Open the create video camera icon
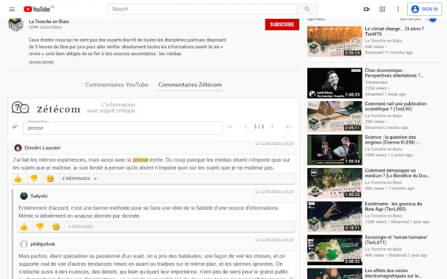Screen dimensions: 447x279 point(367,9)
